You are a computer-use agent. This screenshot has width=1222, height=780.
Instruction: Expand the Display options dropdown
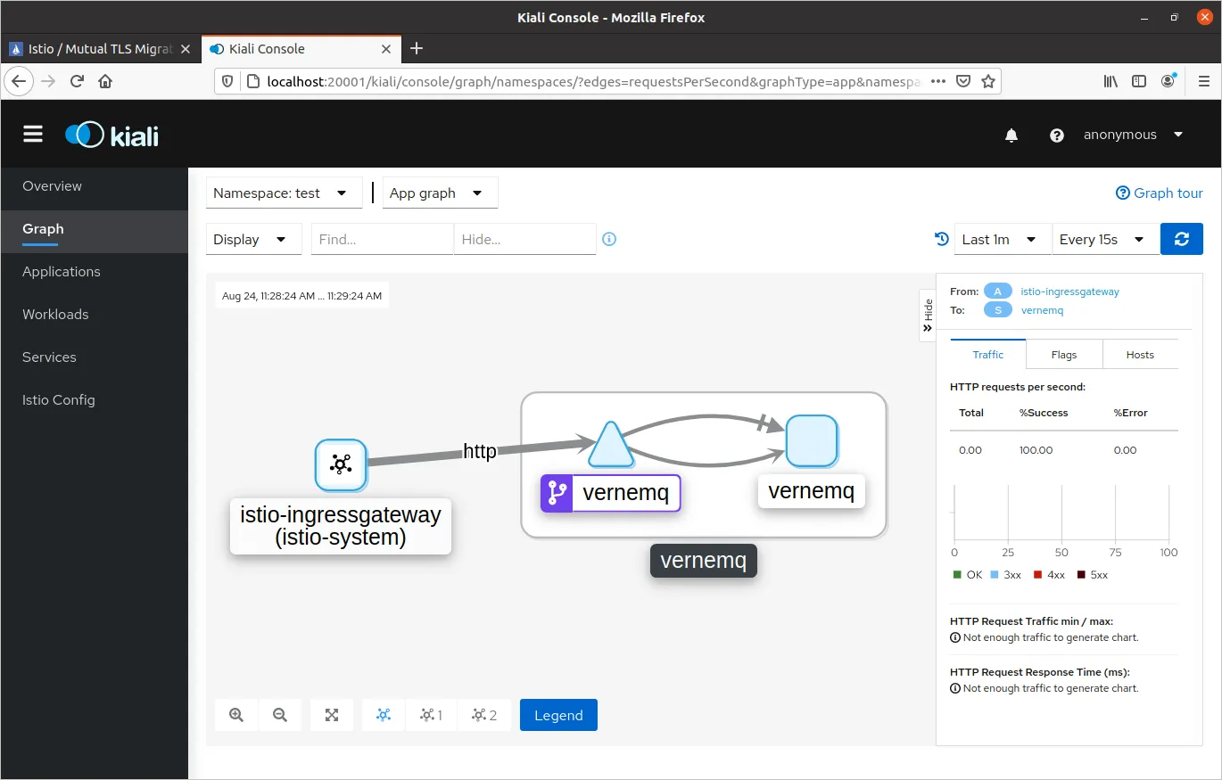(x=252, y=239)
